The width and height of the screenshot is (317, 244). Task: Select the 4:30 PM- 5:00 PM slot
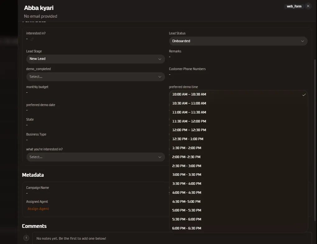(x=239, y=202)
